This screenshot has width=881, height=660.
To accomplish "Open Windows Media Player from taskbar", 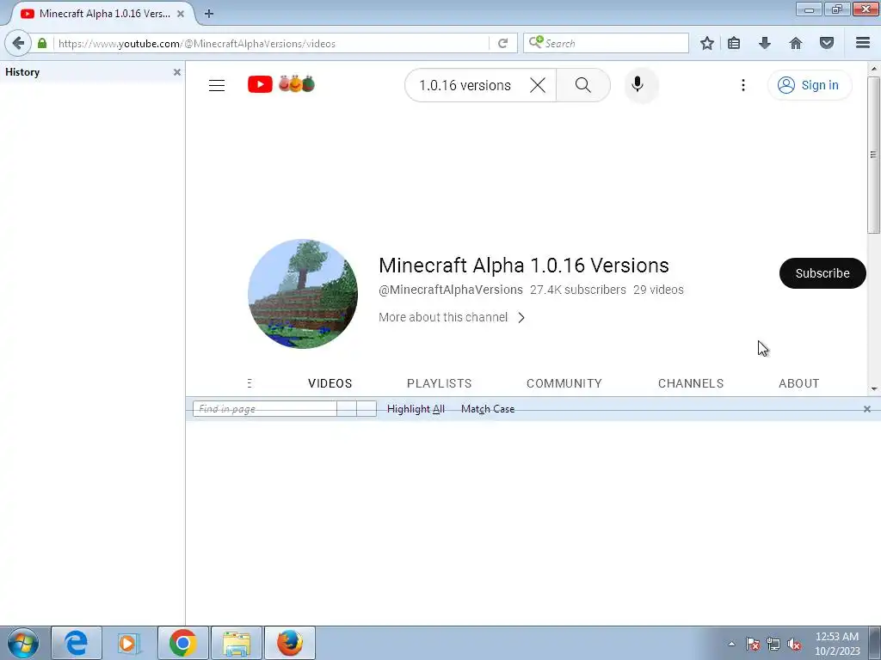I will (x=129, y=643).
